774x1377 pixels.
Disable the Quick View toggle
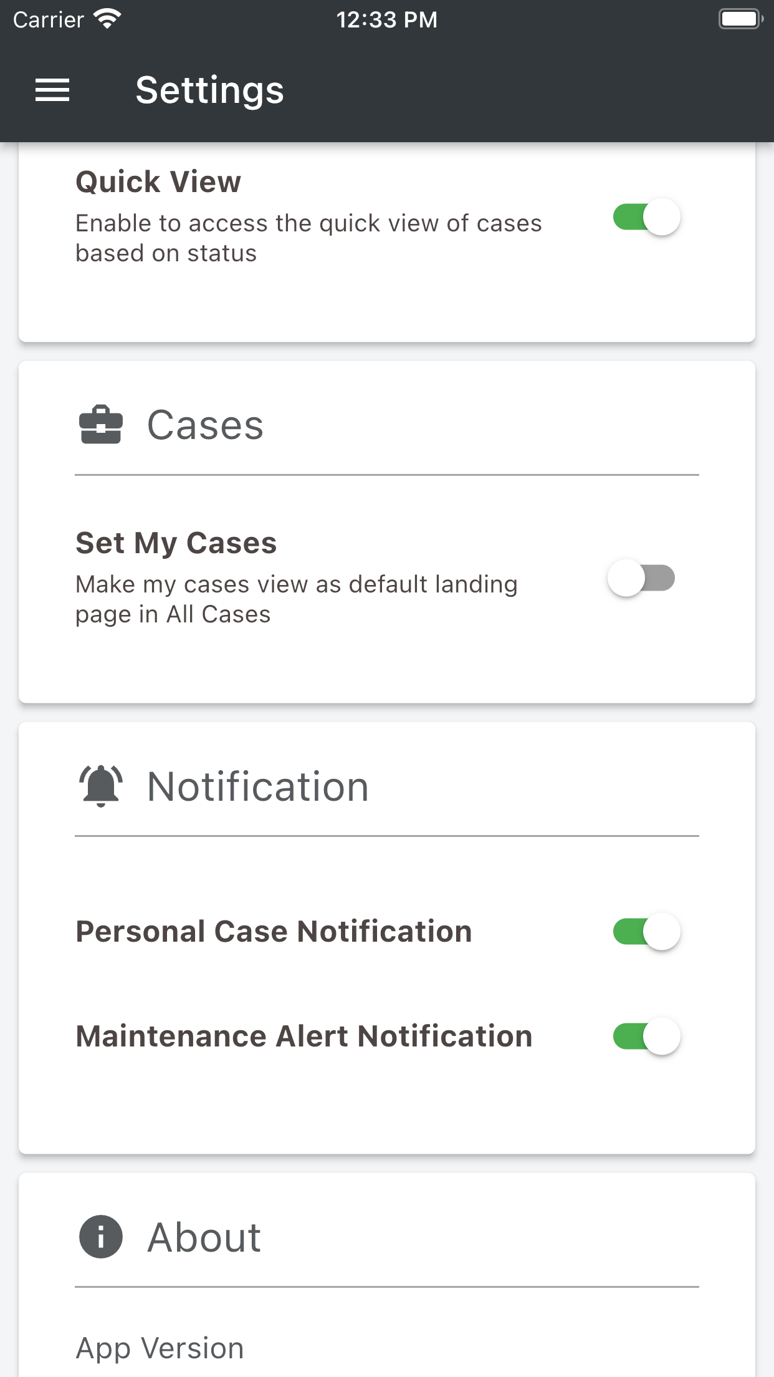coord(646,217)
